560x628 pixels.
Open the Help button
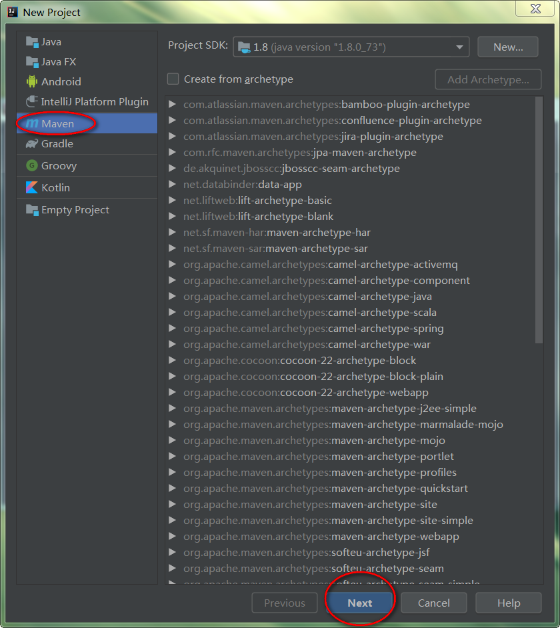point(509,603)
